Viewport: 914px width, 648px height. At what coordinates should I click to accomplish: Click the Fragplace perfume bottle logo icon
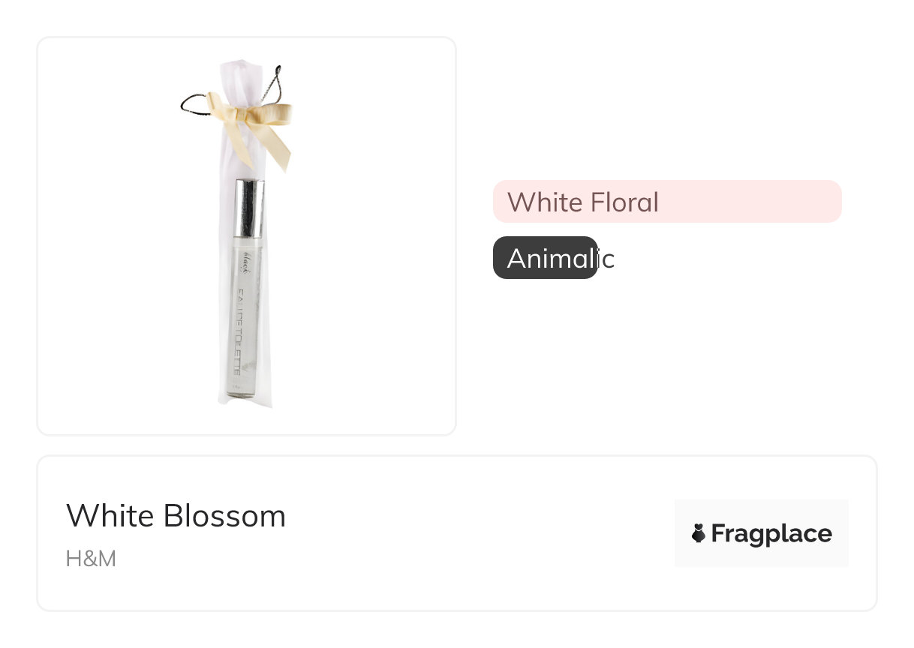[x=699, y=533]
